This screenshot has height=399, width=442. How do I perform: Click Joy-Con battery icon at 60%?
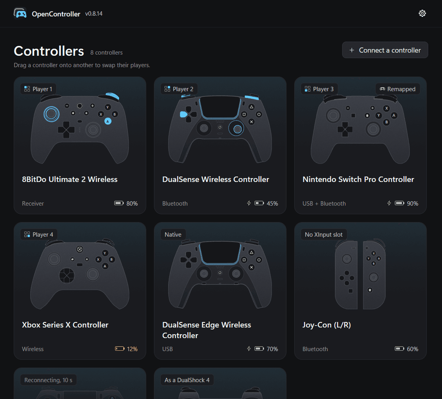(399, 349)
